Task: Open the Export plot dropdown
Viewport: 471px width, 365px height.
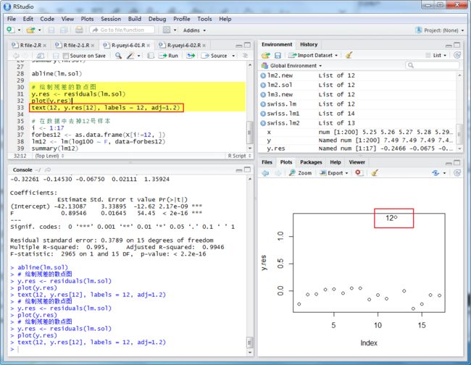Action: pos(334,173)
